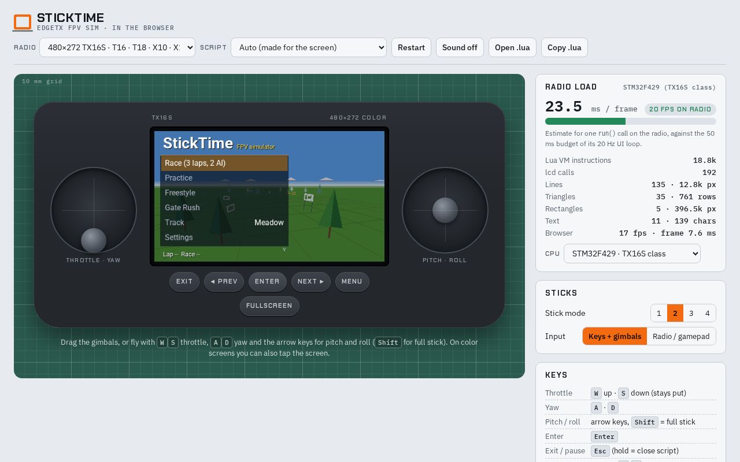Click the pitch/roll gimbal stick knob

[445, 210]
